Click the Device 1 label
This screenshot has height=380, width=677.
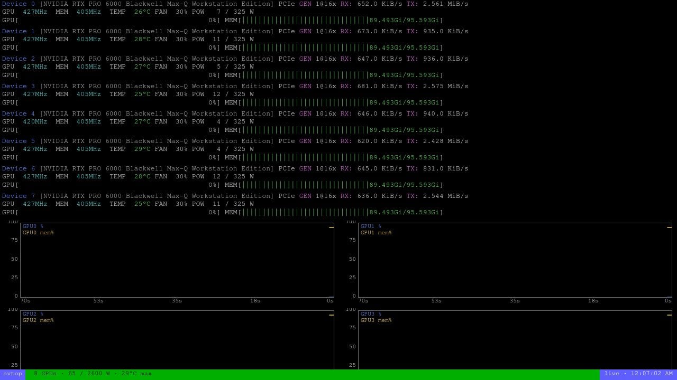coord(19,31)
